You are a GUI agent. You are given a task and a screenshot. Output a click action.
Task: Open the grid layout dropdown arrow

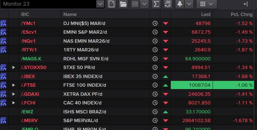pos(211,4)
